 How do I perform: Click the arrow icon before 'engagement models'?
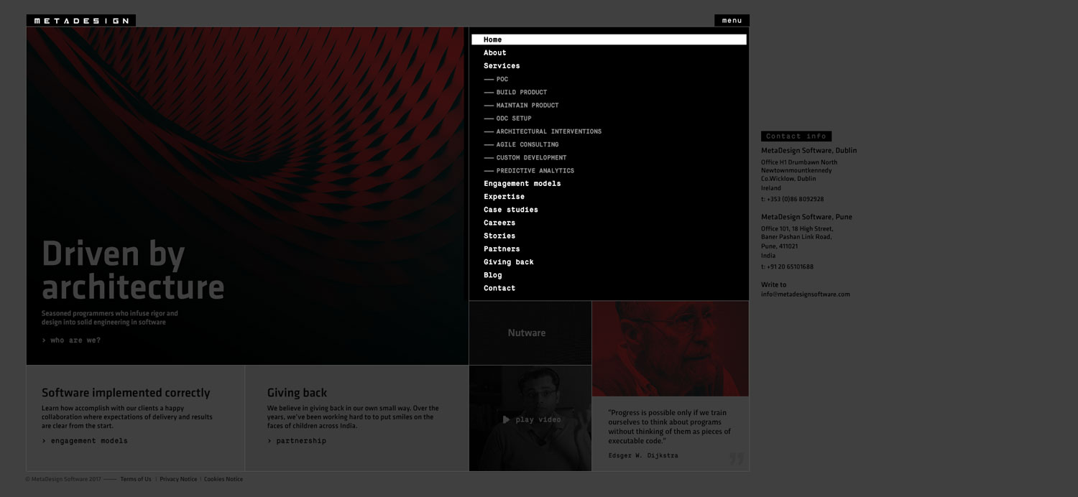click(44, 440)
